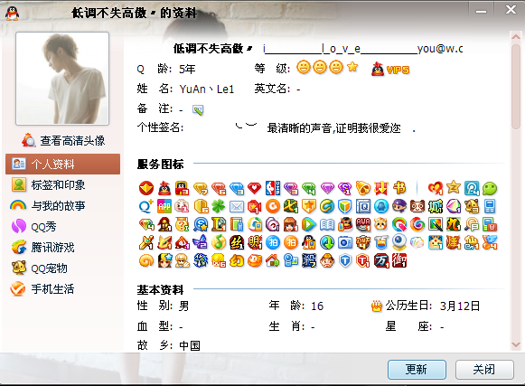Screen dimensions: 525x386
Task: Click the 万 game service icon
Action: (x=381, y=260)
